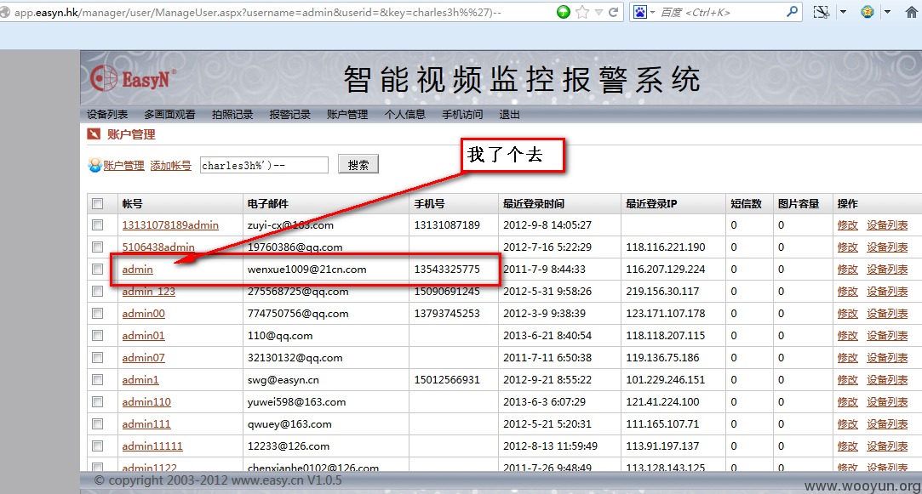Viewport: 922px width, 494px height.
Task: Click the 短信数 column header
Action: 746,204
